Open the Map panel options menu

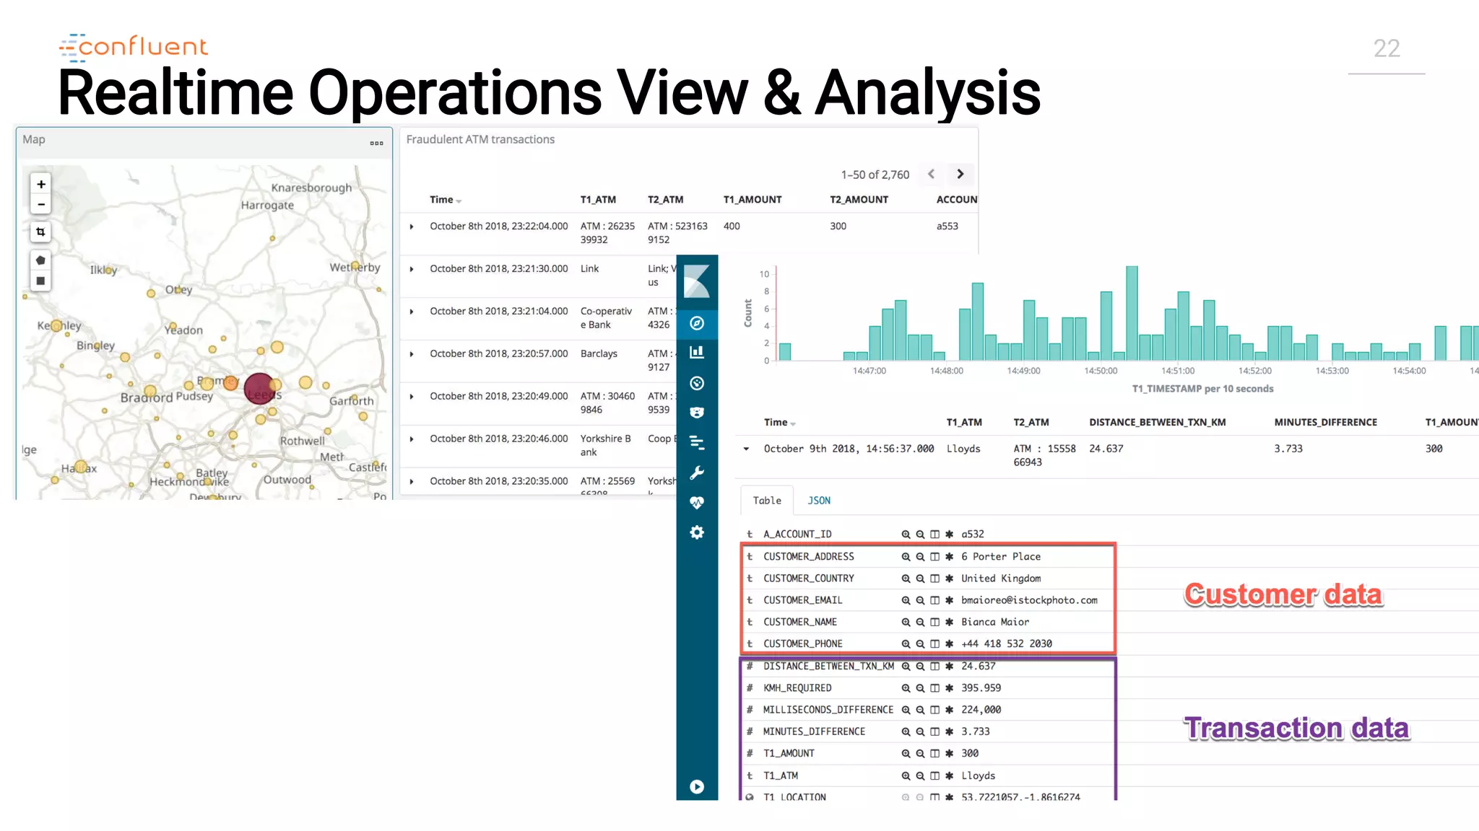pos(376,143)
